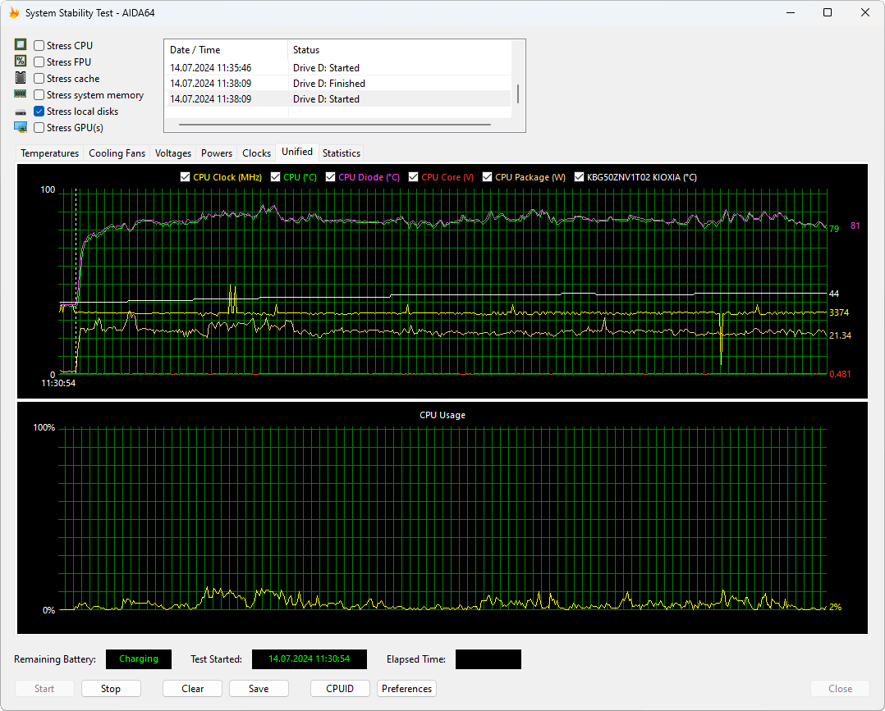
Task: Click the log list horizontal scrollbar
Action: [x=334, y=125]
